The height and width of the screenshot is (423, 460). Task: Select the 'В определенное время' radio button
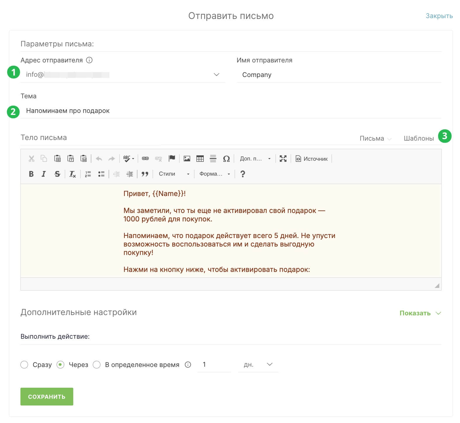pos(97,365)
